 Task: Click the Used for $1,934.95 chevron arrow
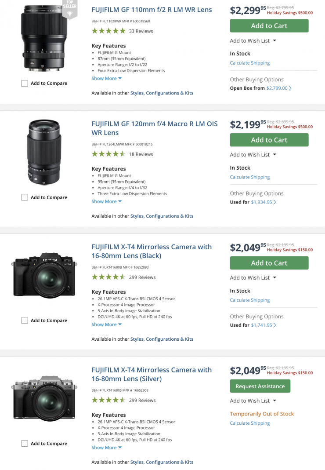coord(275,202)
